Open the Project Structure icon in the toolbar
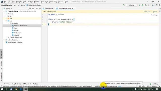Image resolution: width=161 pixels, height=91 pixels. [x=153, y=5]
